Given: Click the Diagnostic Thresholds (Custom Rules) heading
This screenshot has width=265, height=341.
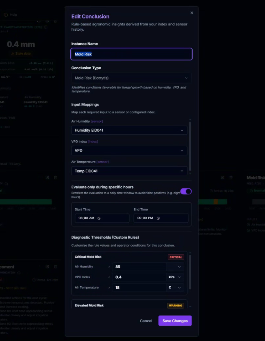Looking at the screenshot, I should [x=105, y=237].
